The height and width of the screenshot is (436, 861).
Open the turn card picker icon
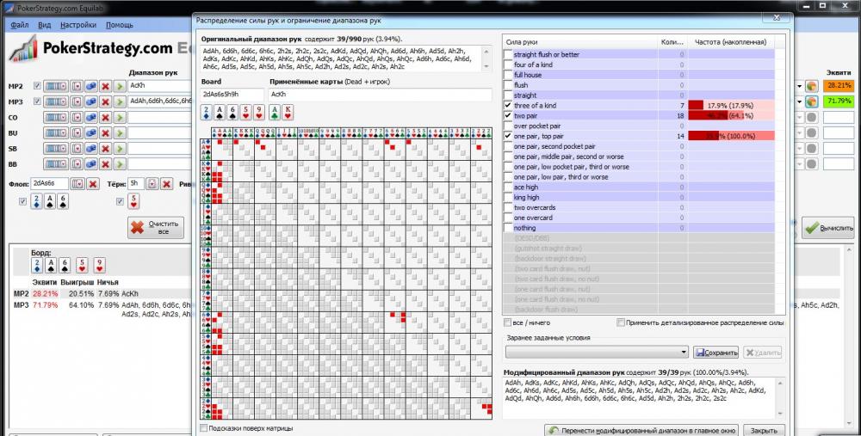152,184
